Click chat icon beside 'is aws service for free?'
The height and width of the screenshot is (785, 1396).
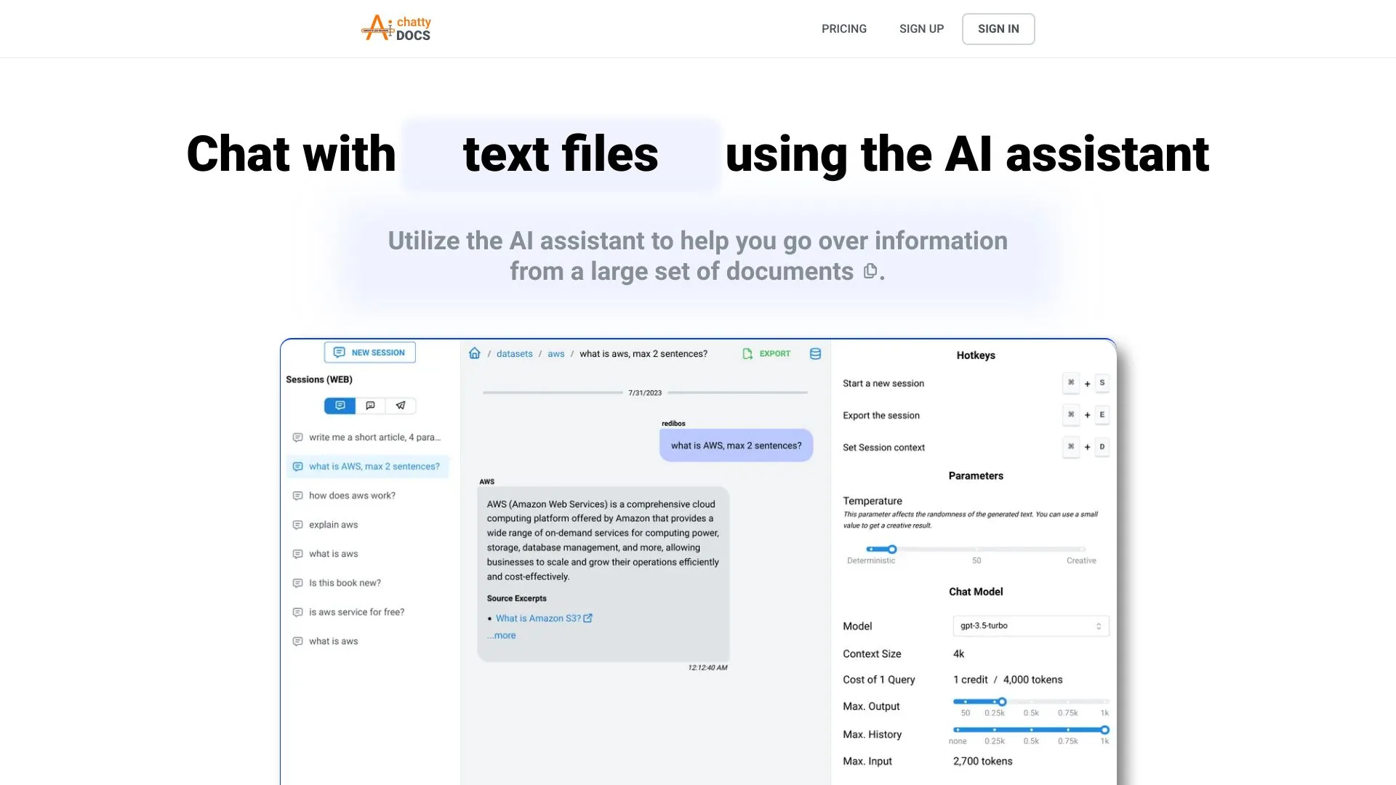tap(297, 612)
